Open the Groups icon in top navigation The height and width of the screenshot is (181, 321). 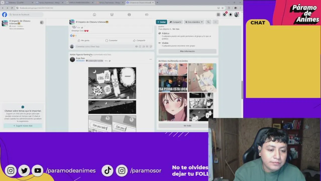(129, 15)
